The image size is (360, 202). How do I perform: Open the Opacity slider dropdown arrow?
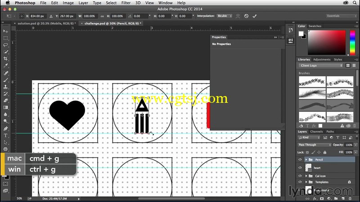click(x=355, y=145)
